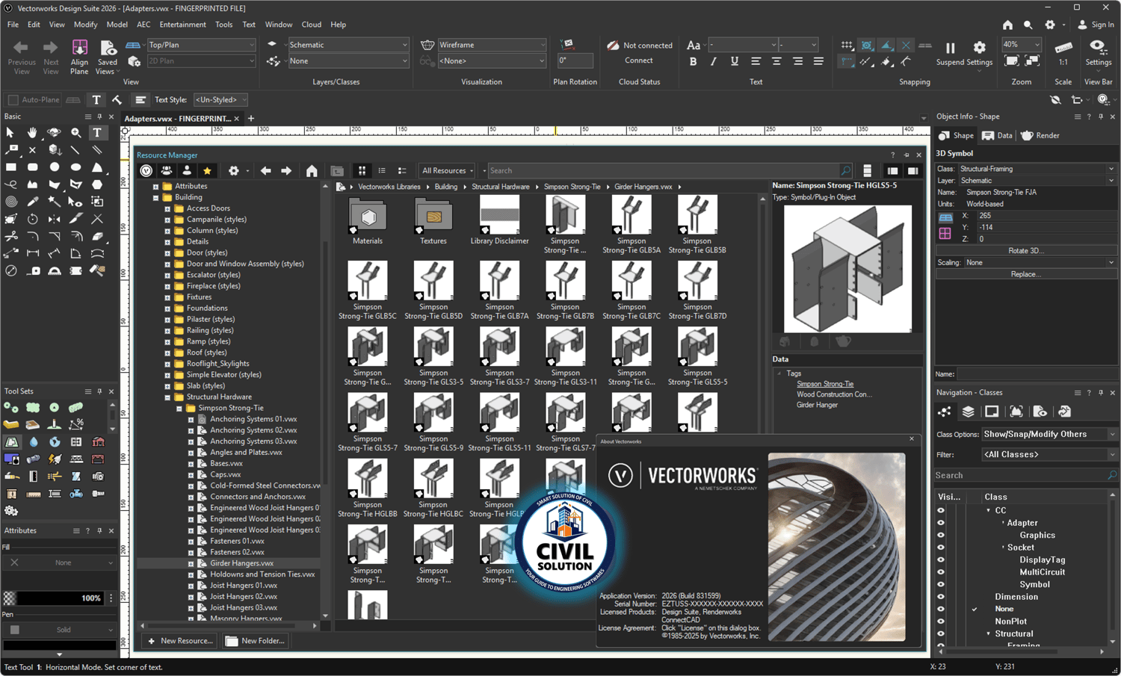
Task: Open Saved Views
Action: click(x=108, y=57)
